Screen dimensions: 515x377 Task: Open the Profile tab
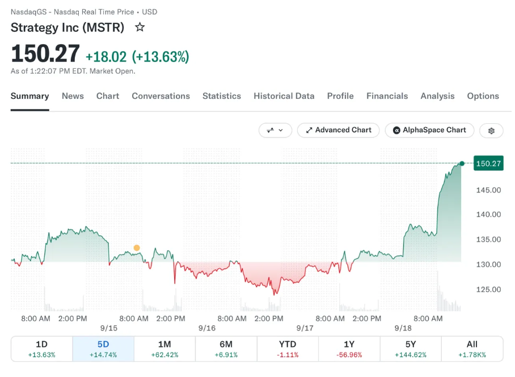click(x=340, y=96)
